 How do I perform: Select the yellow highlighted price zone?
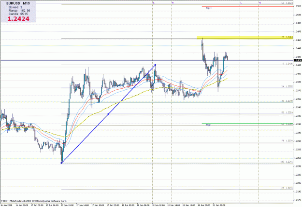click(x=245, y=37)
